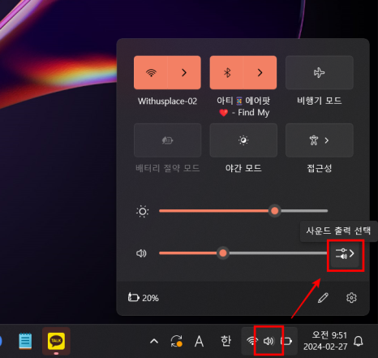Click the 아티 에어팟 Bluetooth device label
The height and width of the screenshot is (358, 378).
(x=243, y=106)
